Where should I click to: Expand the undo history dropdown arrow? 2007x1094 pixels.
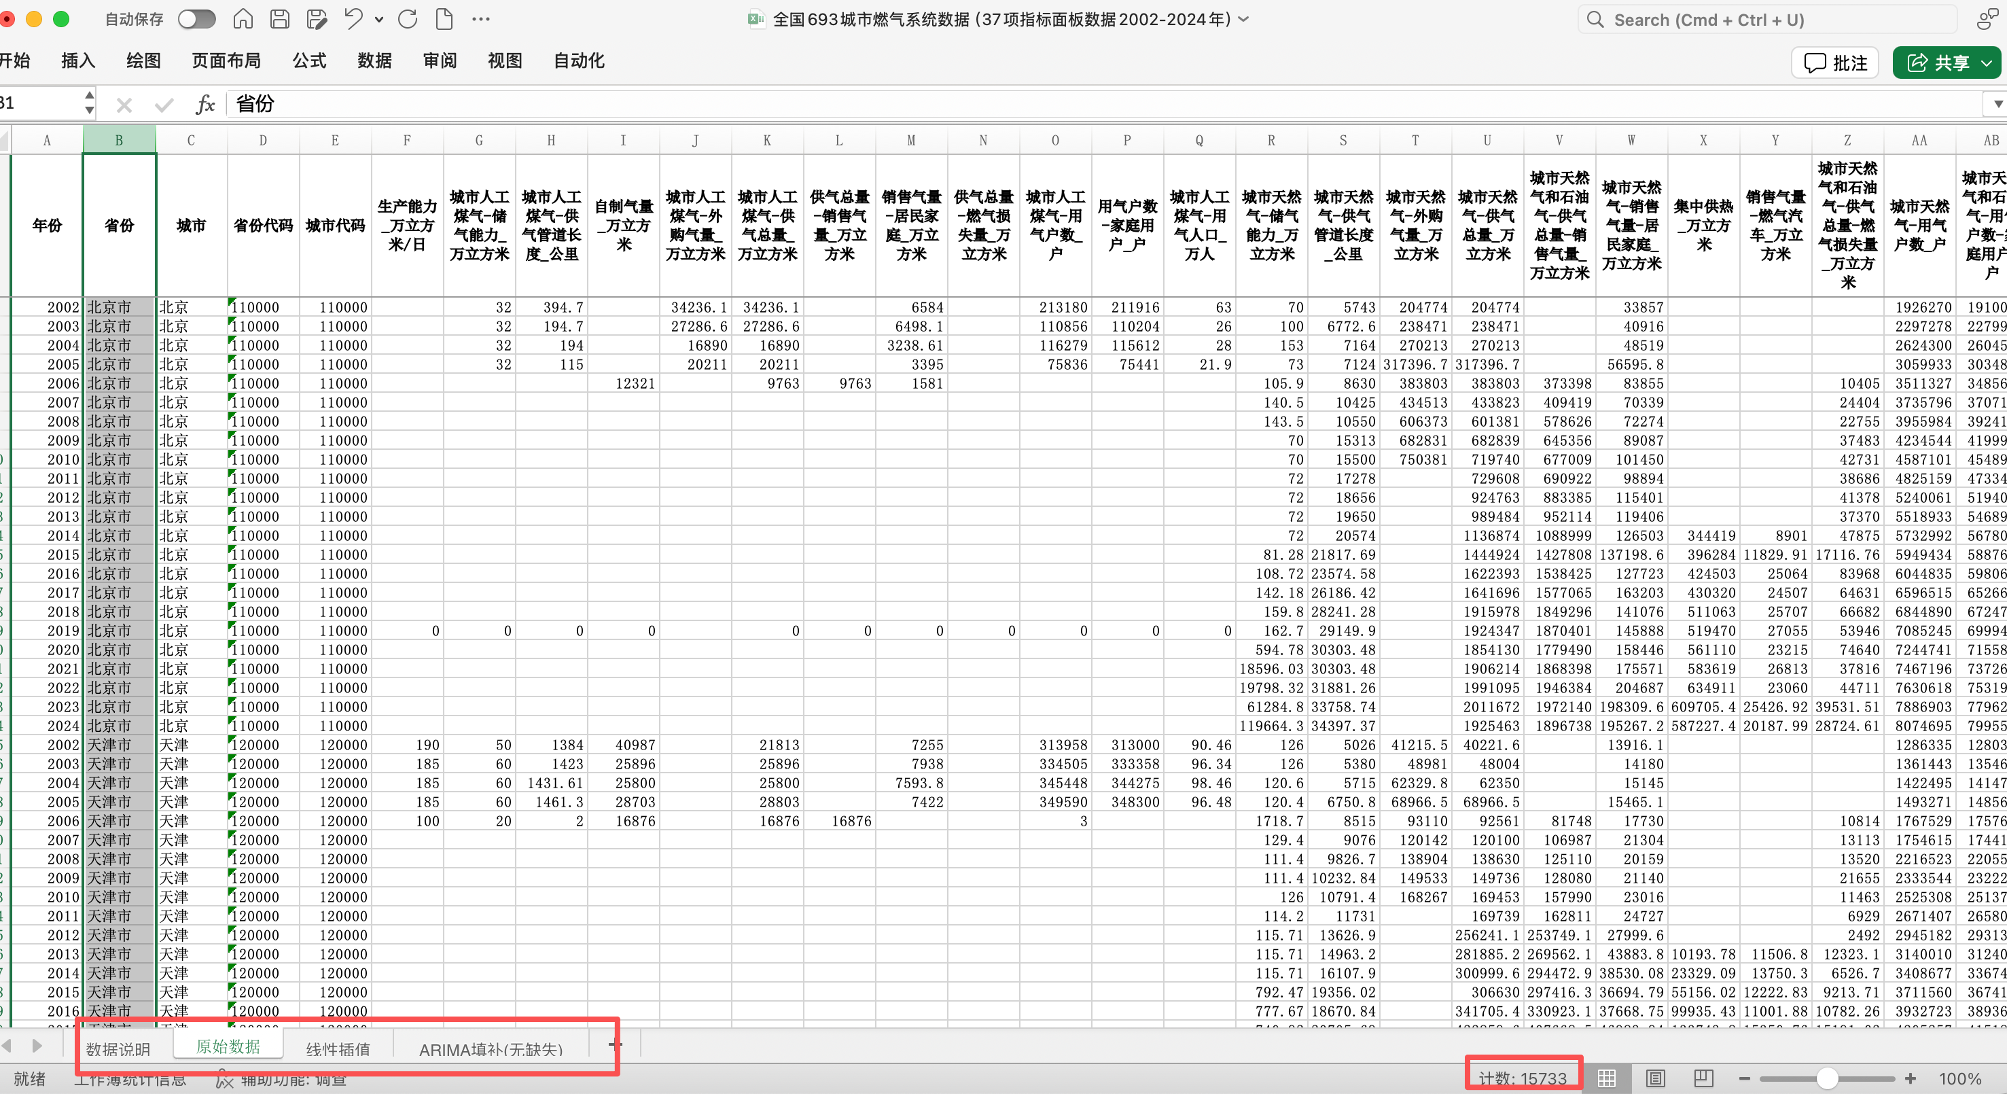379,20
